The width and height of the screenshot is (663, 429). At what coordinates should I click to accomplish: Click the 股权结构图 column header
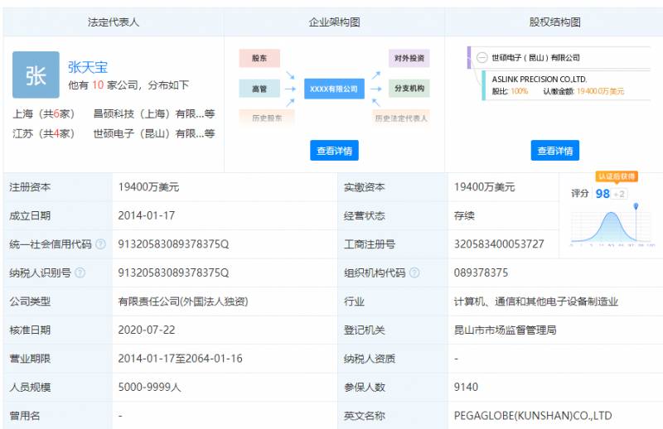554,22
